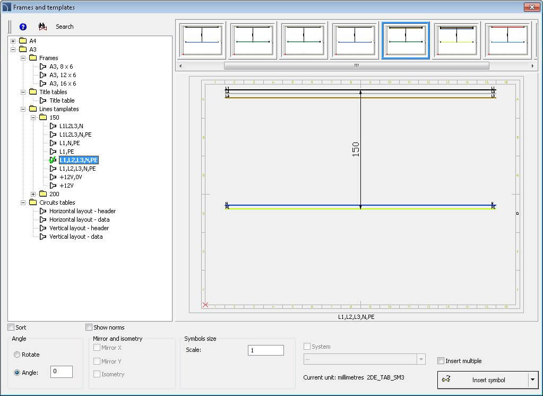Click the blue help question mark icon
This screenshot has height=396, width=543.
23,27
